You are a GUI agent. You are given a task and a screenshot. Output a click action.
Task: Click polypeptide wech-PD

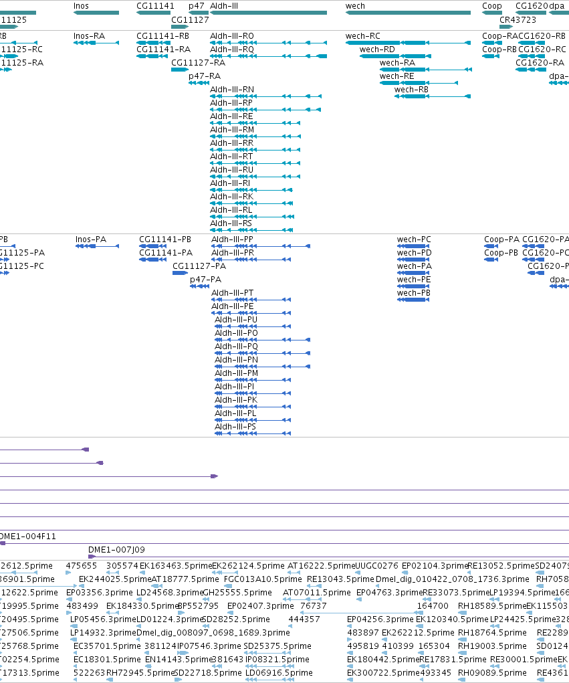[414, 253]
